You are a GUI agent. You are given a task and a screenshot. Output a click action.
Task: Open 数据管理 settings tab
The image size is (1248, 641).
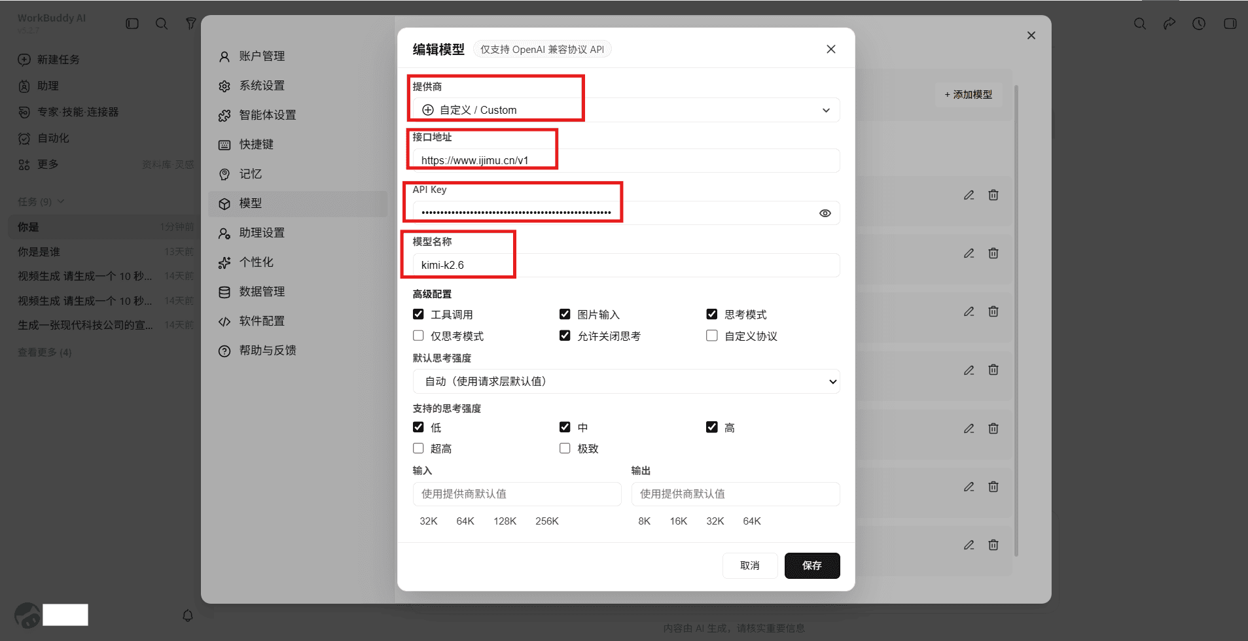click(298, 292)
